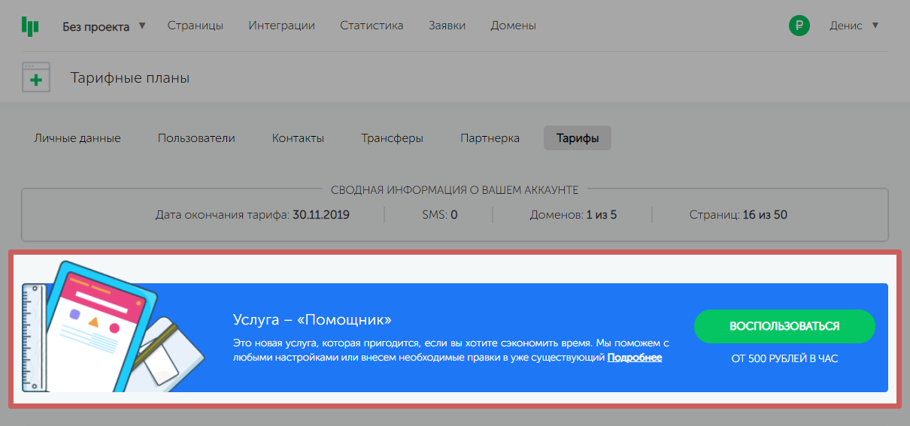The image size is (910, 426).
Task: Go to Страницы in the top menu
Action: (x=195, y=26)
